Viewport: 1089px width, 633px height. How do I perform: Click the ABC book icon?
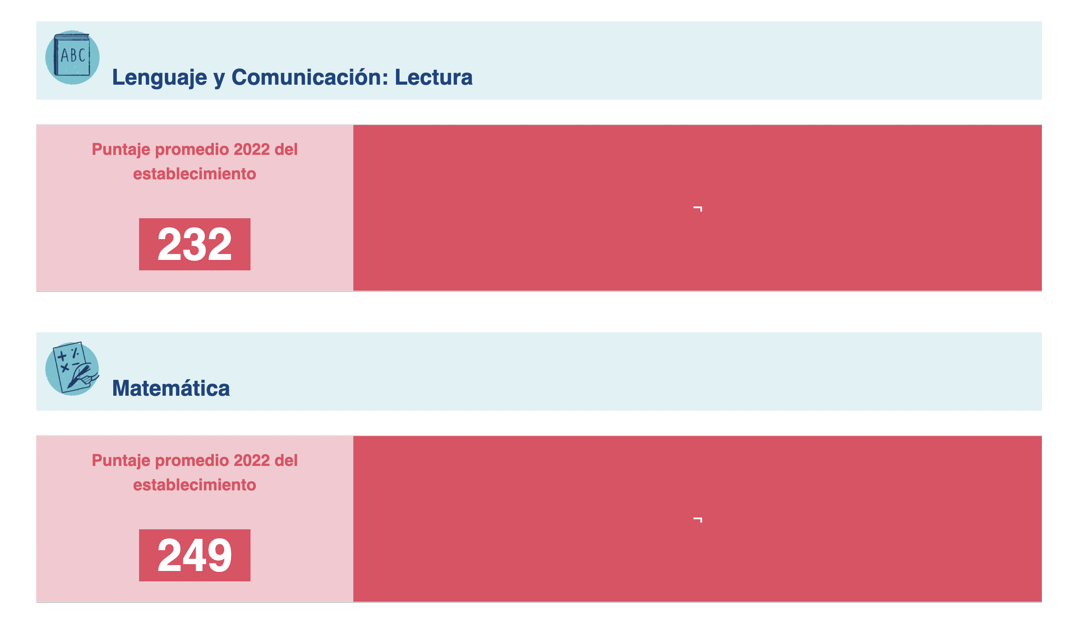click(x=72, y=57)
